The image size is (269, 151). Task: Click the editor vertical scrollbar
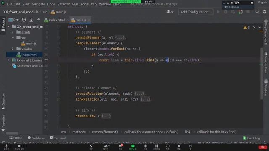[261, 74]
